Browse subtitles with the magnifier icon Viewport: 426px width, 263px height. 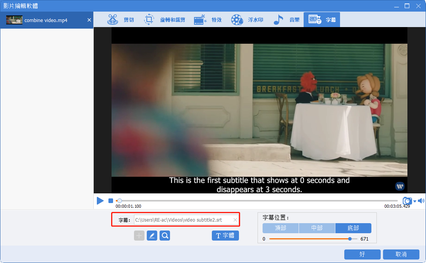pos(165,236)
